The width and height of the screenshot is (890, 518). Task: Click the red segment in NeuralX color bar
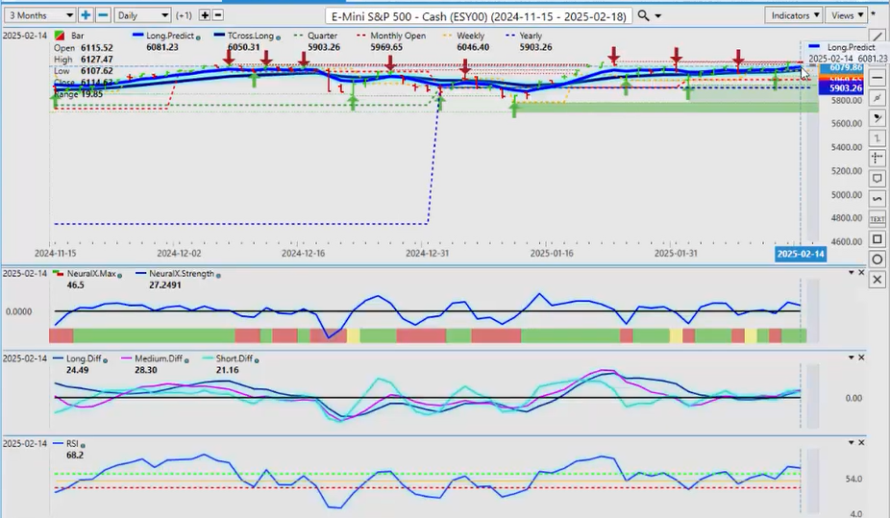click(x=61, y=335)
